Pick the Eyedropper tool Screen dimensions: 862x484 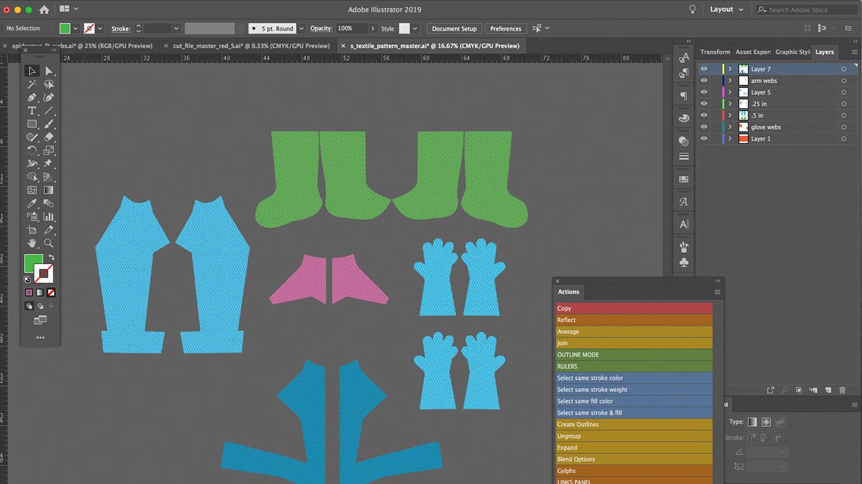click(x=32, y=203)
